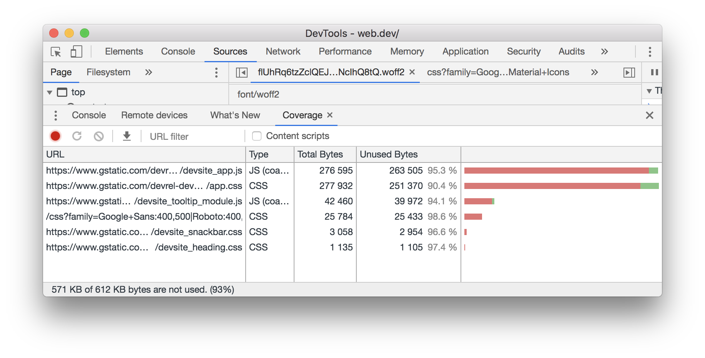Clear coverage data with the block icon
This screenshot has height=358, width=705.
(98, 136)
